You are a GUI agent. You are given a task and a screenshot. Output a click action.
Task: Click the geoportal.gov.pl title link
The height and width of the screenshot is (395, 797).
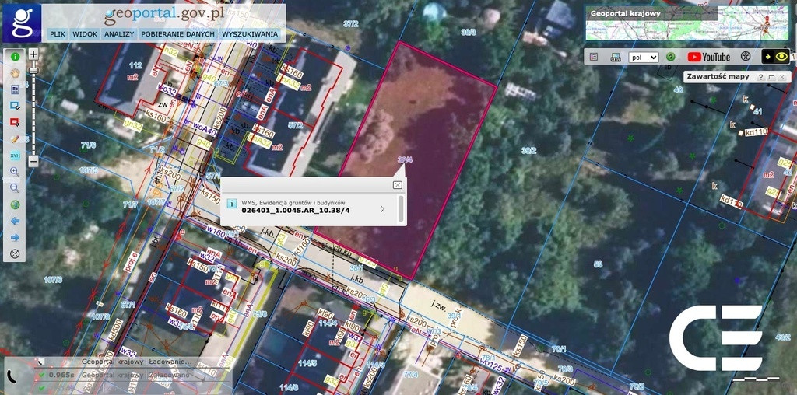point(165,16)
